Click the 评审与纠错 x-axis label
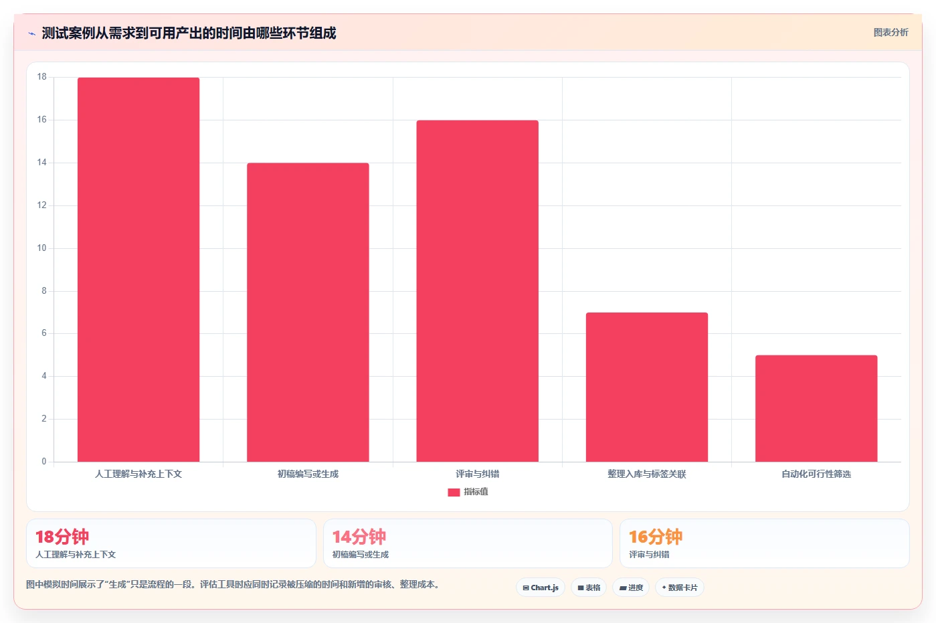 click(x=478, y=474)
